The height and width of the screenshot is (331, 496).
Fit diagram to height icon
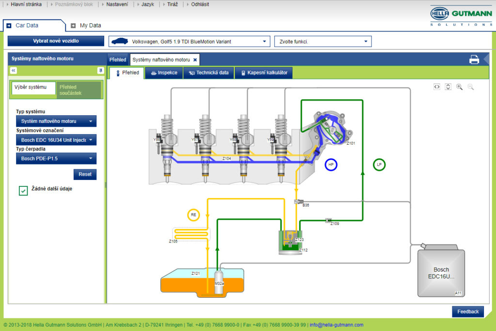(x=448, y=87)
